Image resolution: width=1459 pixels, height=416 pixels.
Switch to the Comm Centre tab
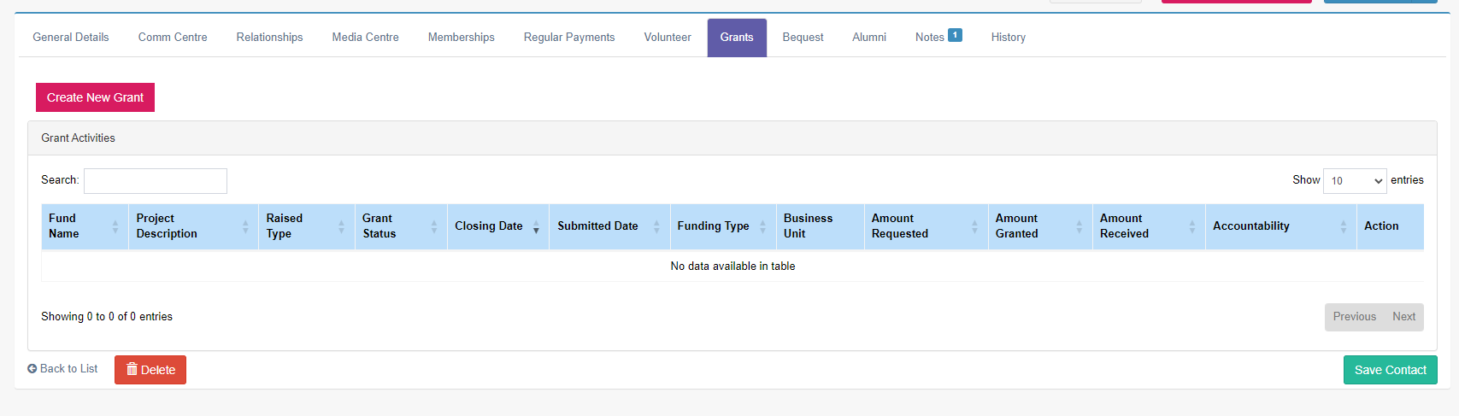173,38
